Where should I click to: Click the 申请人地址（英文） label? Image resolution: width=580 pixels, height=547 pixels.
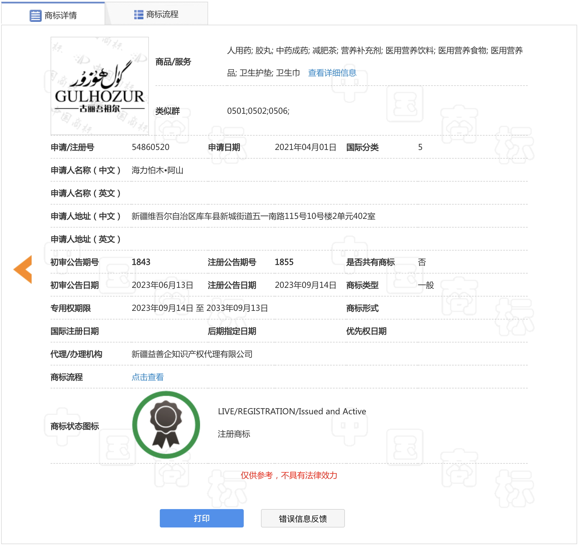pyautogui.click(x=86, y=239)
